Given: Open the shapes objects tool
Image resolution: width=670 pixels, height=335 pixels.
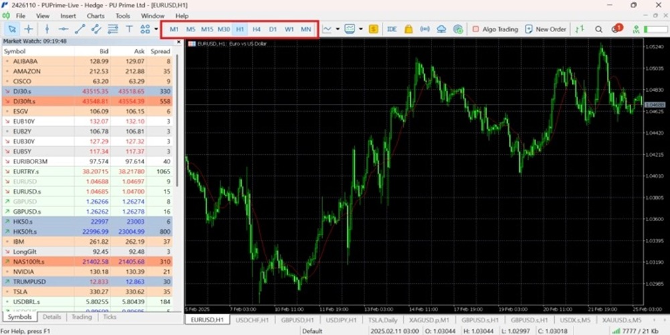Looking at the screenshot, I should click(145, 29).
